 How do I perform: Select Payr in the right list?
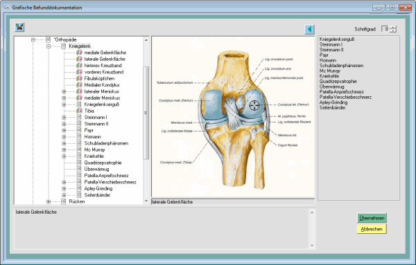click(324, 55)
